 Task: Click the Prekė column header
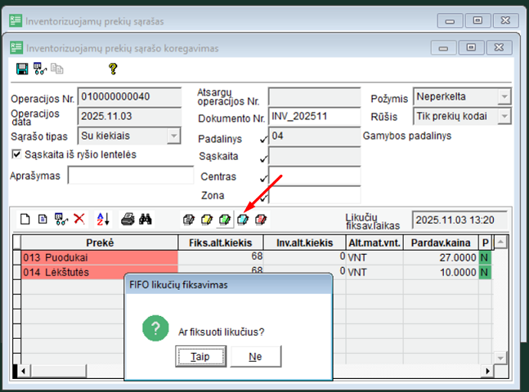[99, 243]
